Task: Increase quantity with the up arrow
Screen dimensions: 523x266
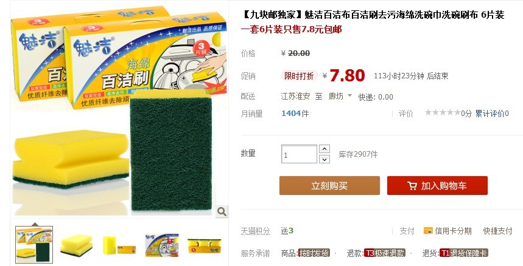Action: coord(325,149)
